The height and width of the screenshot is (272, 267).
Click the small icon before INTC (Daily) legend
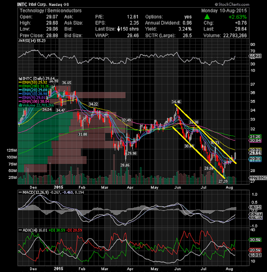tap(20, 79)
